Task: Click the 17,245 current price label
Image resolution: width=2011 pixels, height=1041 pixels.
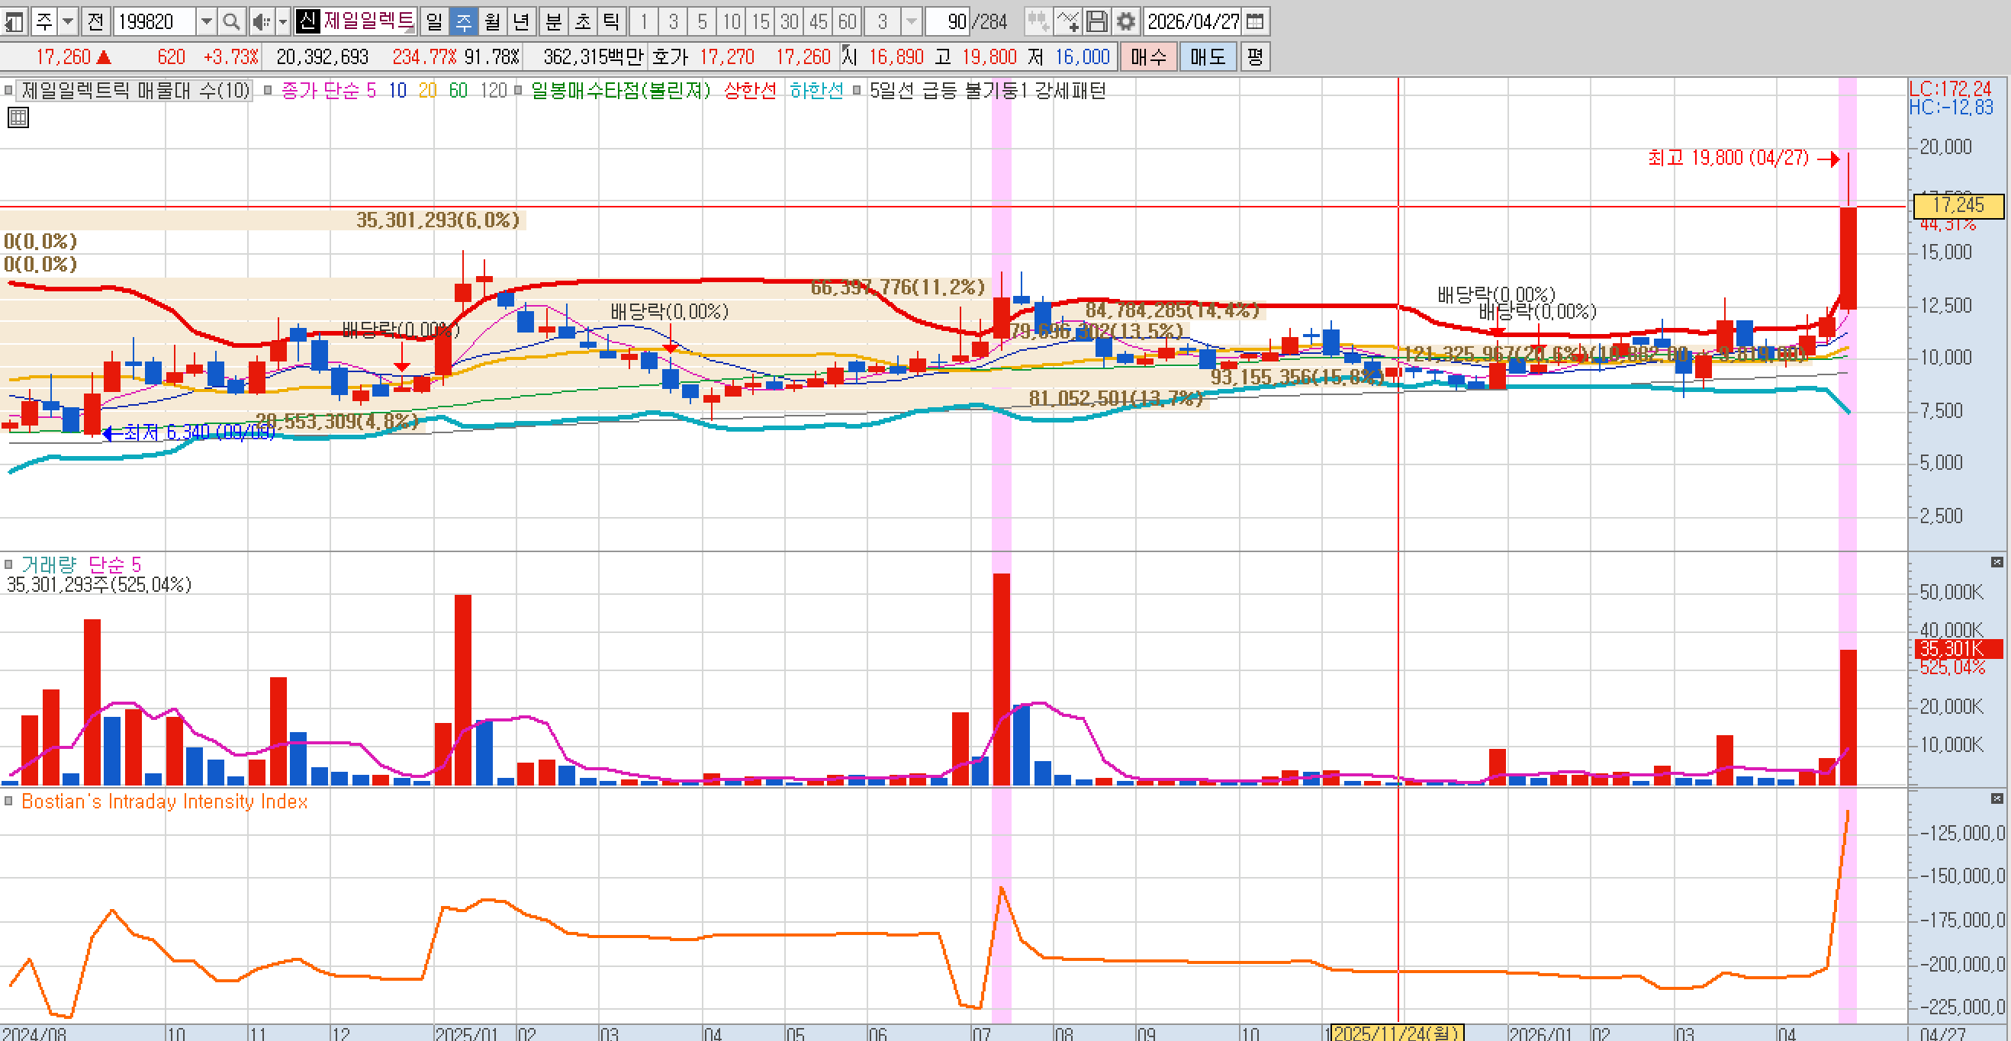Action: click(1958, 205)
